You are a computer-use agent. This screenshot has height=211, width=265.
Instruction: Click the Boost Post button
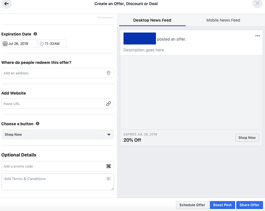[x=222, y=205]
